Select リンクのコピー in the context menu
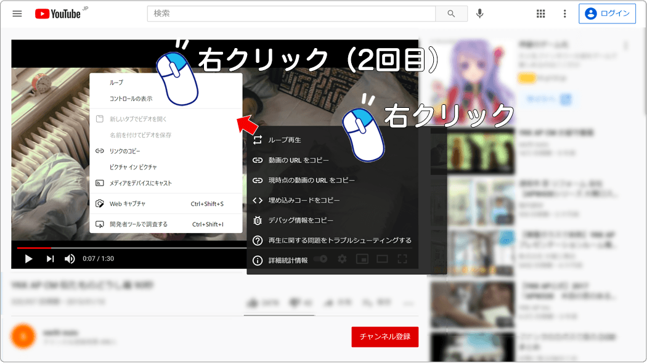Image resolution: width=647 pixels, height=363 pixels. [x=166, y=151]
